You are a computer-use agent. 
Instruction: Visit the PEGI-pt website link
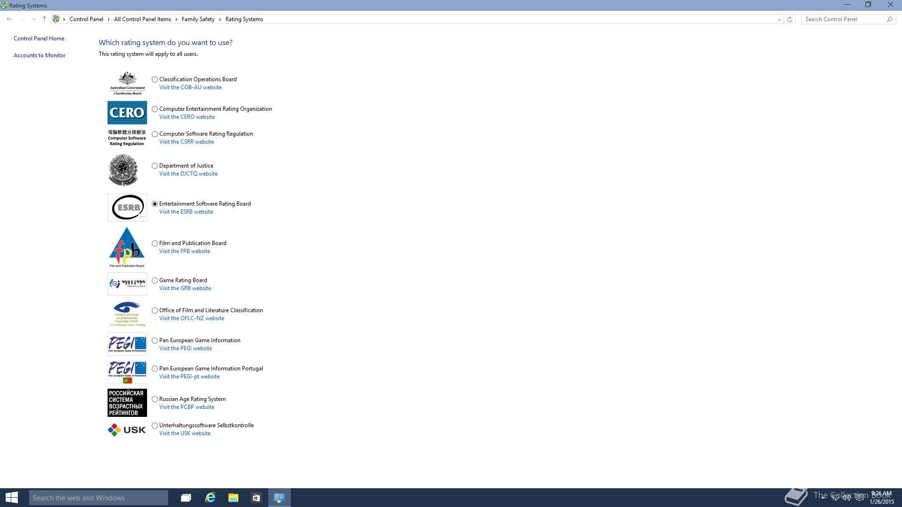(189, 376)
